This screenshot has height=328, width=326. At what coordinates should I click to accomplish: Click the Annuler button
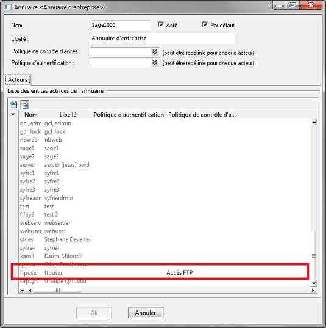pos(146,313)
